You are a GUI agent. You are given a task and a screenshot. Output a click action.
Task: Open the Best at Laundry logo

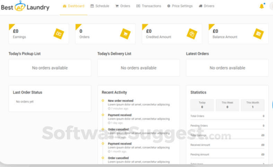[25, 7]
